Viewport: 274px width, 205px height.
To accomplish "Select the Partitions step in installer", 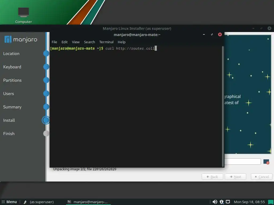I will coord(12,80).
